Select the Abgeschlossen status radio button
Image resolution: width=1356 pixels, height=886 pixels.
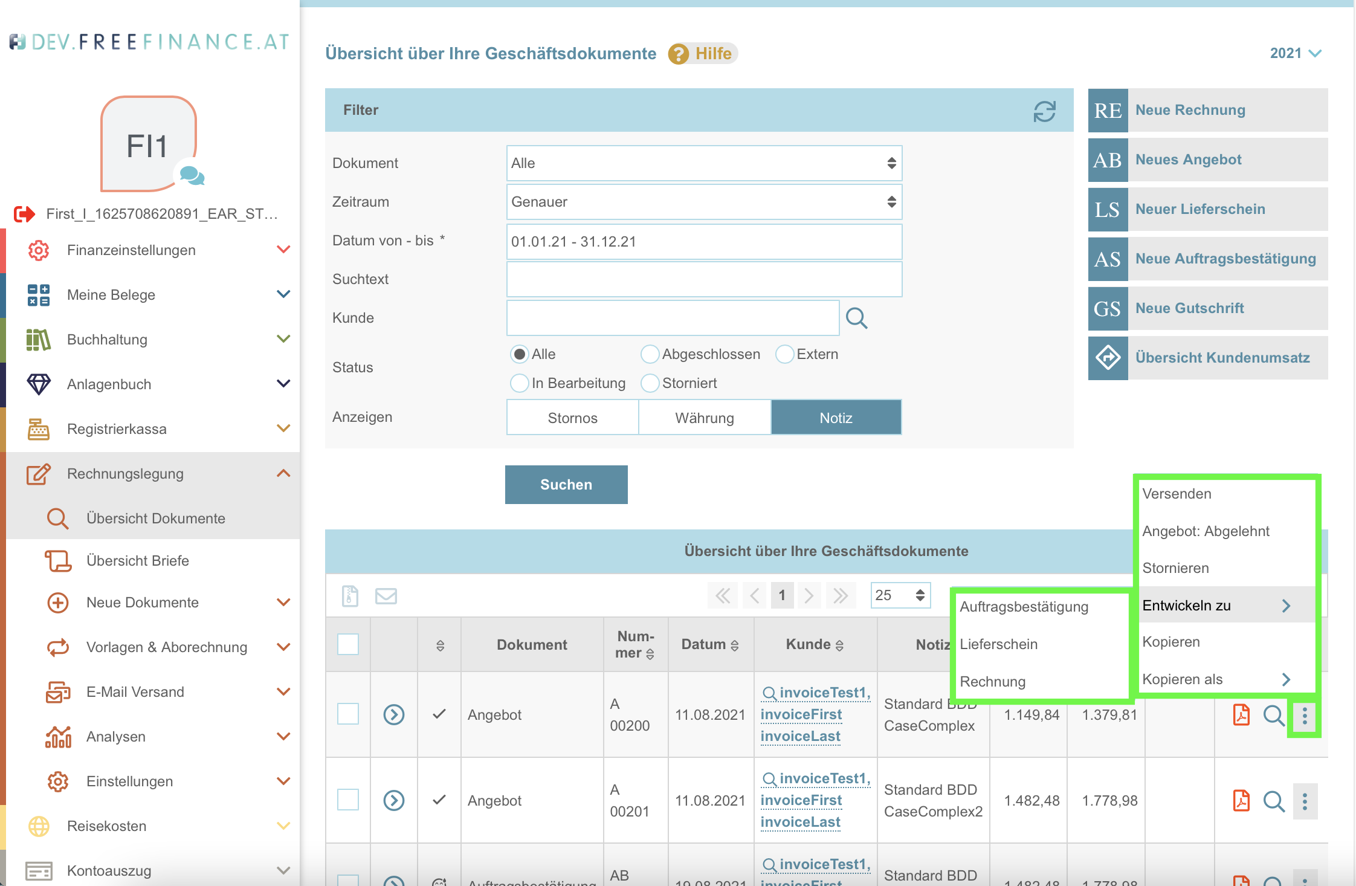(650, 354)
